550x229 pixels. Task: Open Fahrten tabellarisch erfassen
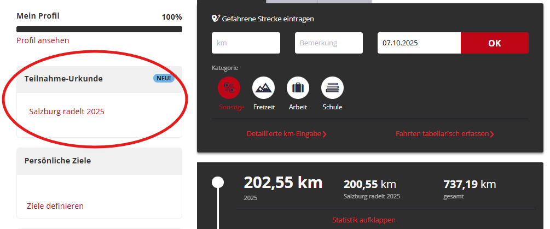pos(444,133)
